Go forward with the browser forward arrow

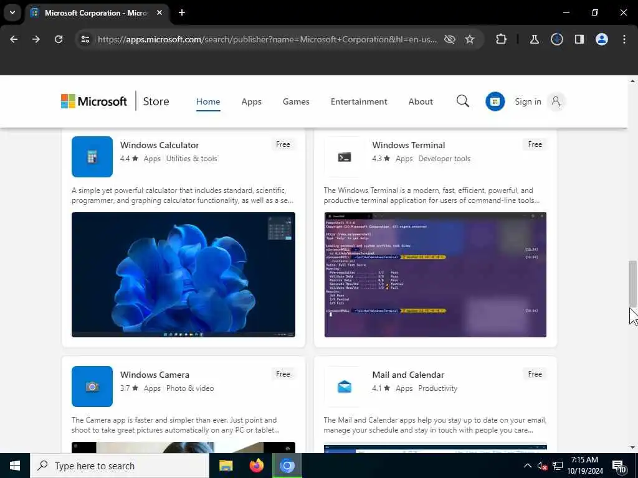[x=36, y=39]
